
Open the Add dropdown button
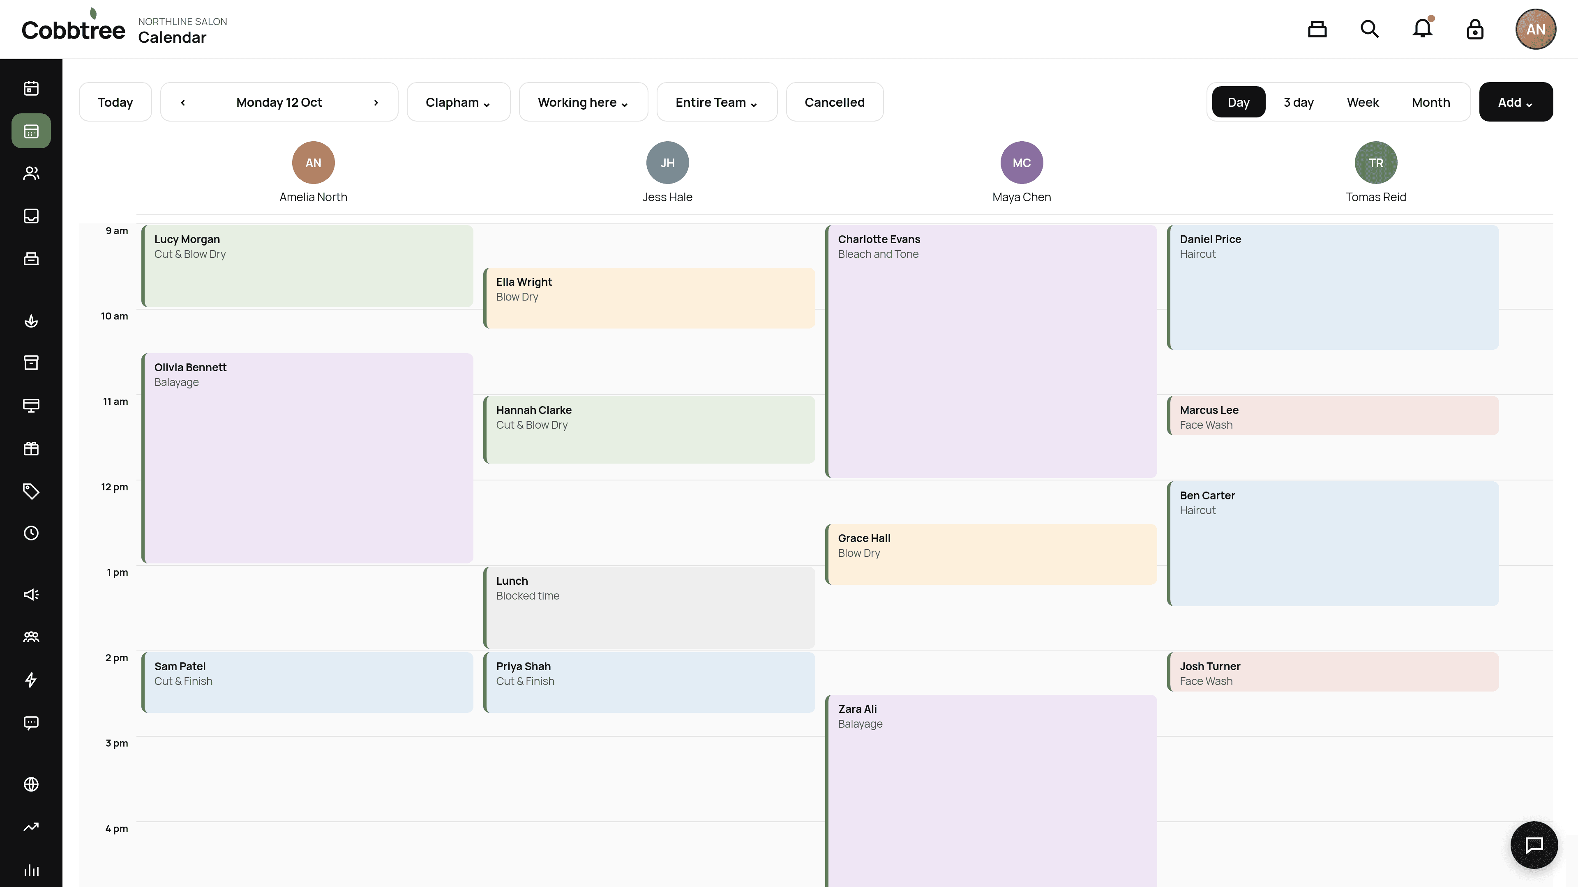pyautogui.click(x=1516, y=102)
